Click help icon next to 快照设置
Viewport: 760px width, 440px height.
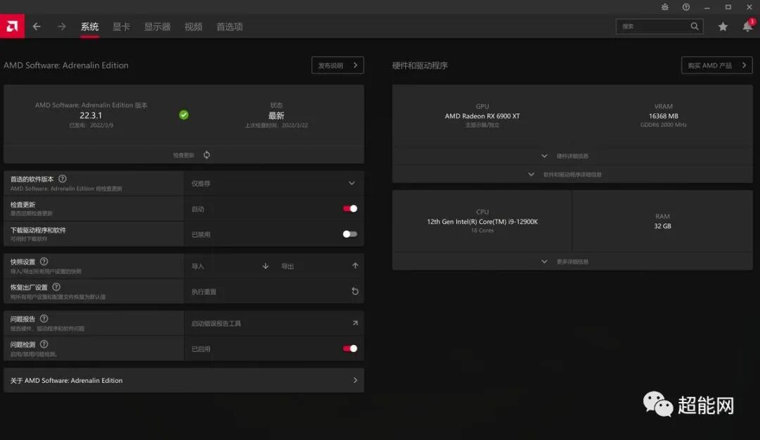[44, 261]
